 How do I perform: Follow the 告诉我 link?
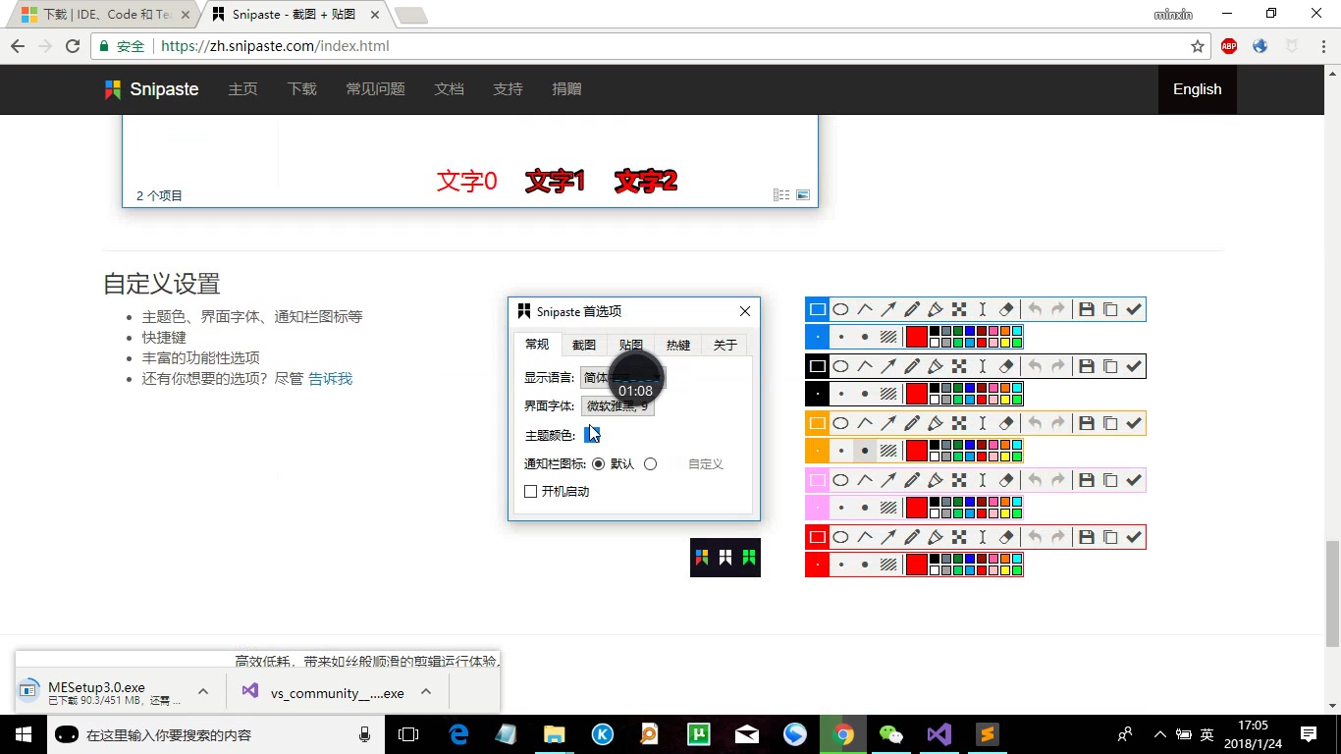click(330, 378)
